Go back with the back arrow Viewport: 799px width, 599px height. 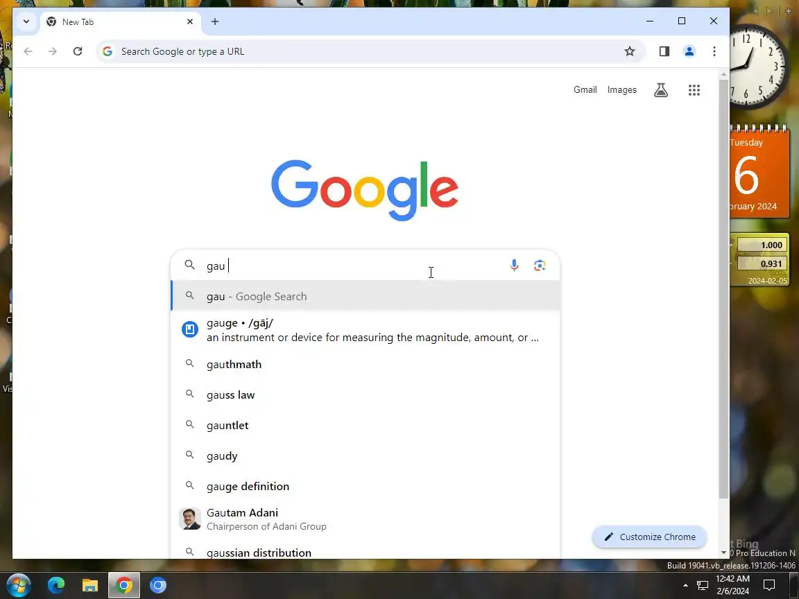[x=28, y=51]
